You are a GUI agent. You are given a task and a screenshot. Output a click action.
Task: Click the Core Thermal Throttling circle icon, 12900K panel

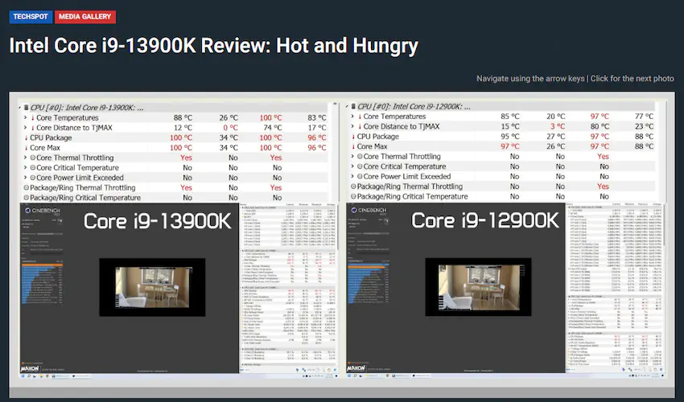(x=360, y=157)
